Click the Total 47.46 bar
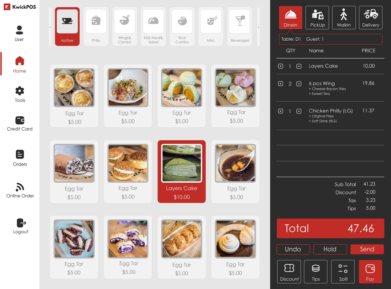391x289 pixels. [330, 228]
